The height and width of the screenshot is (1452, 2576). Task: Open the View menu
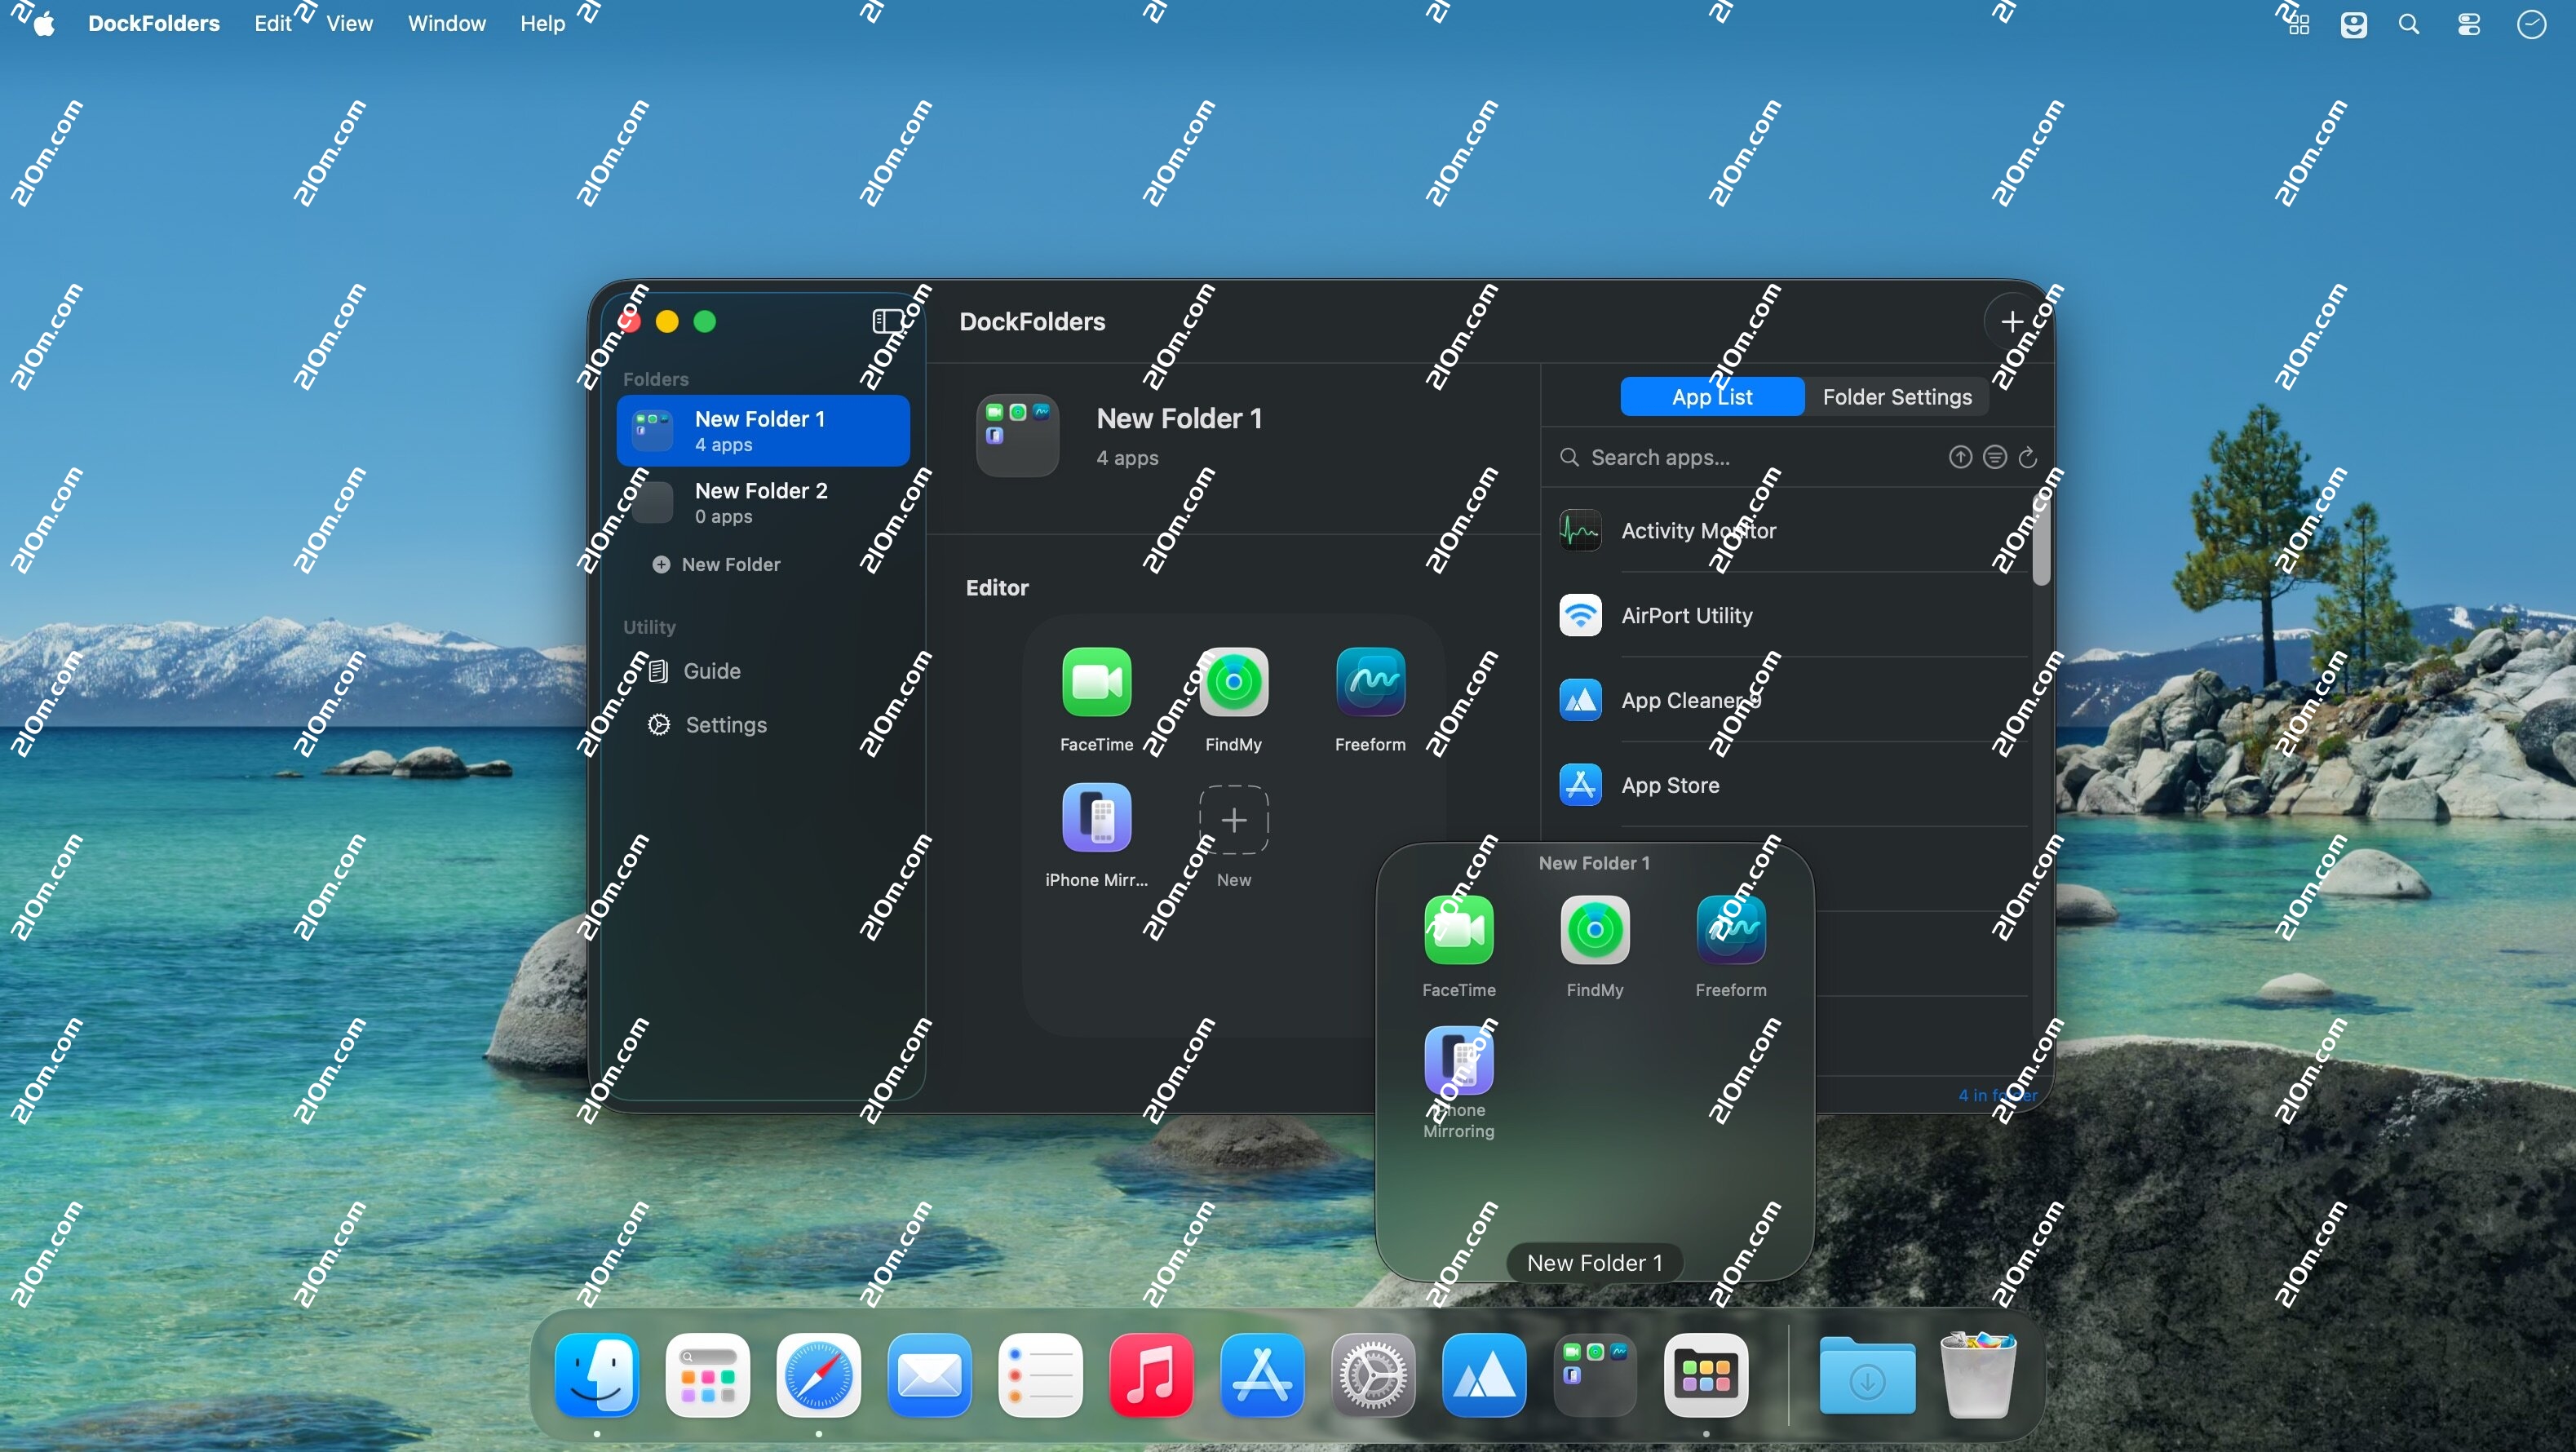349,23
